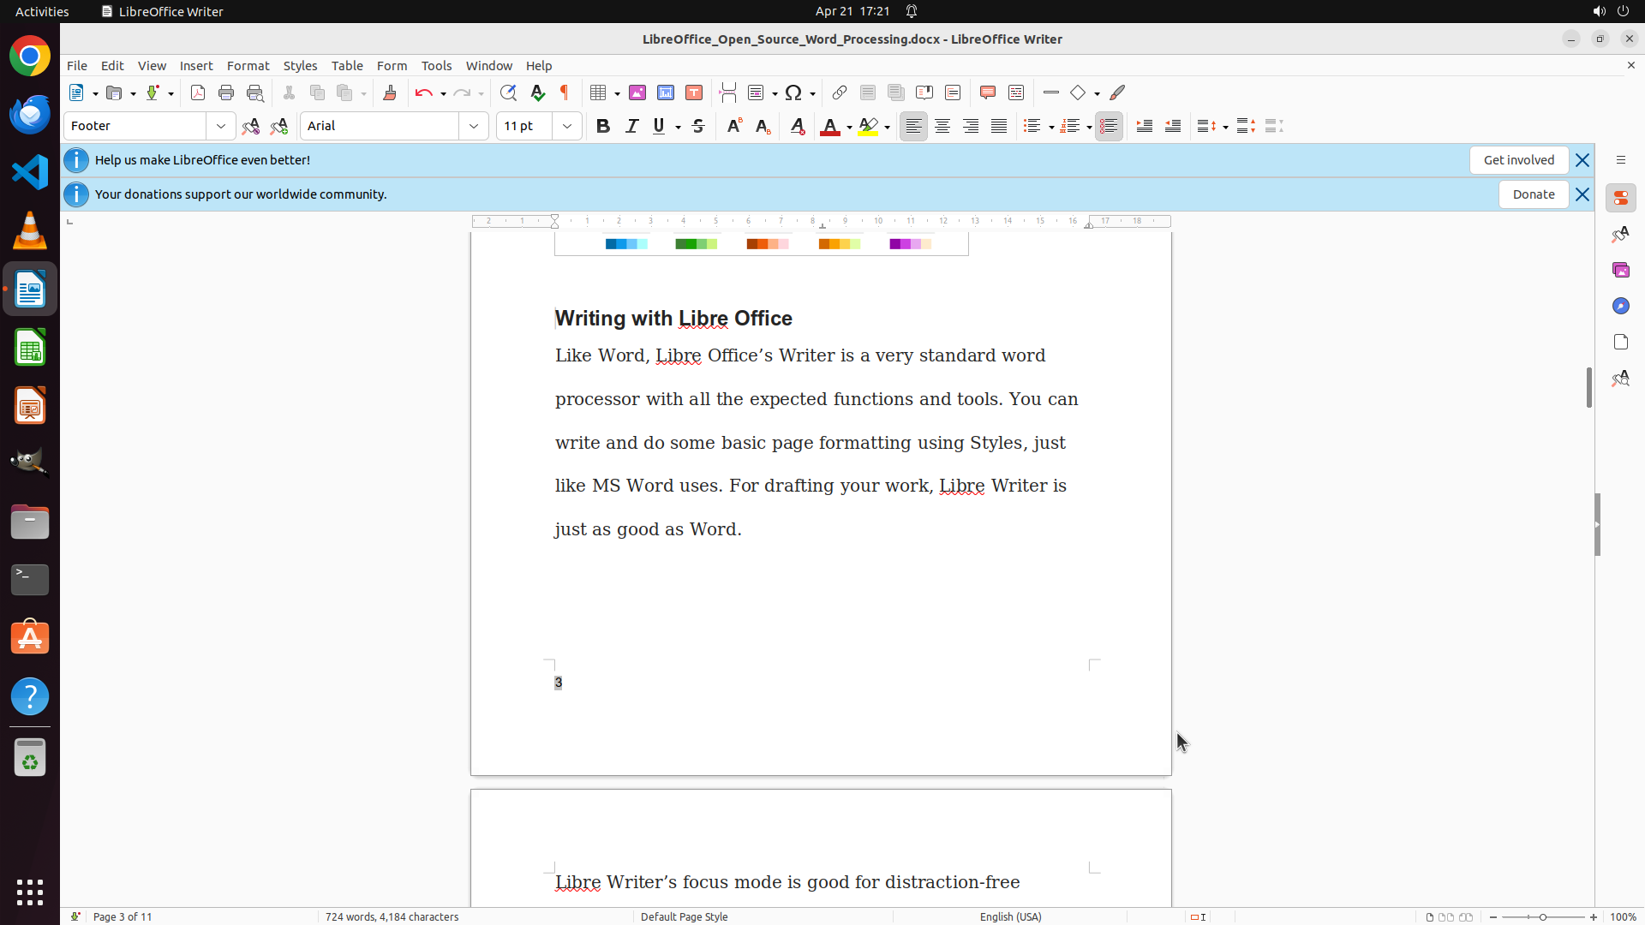Toggle Formatting Marks pilcrow
This screenshot has height=925, width=1645.
[565, 92]
